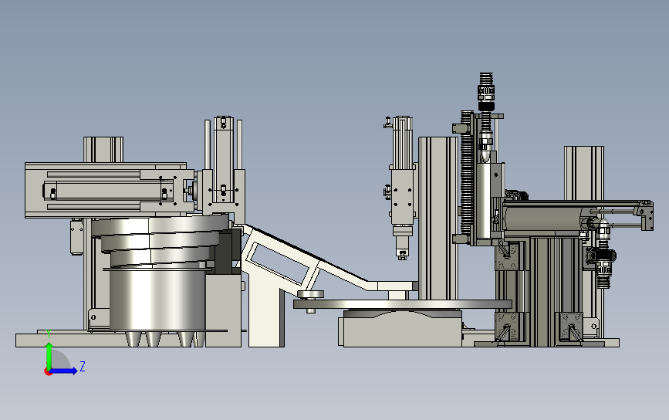Select the round rotary indexing table disc
Image resolution: width=669 pixels, height=420 pixels.
402,304
